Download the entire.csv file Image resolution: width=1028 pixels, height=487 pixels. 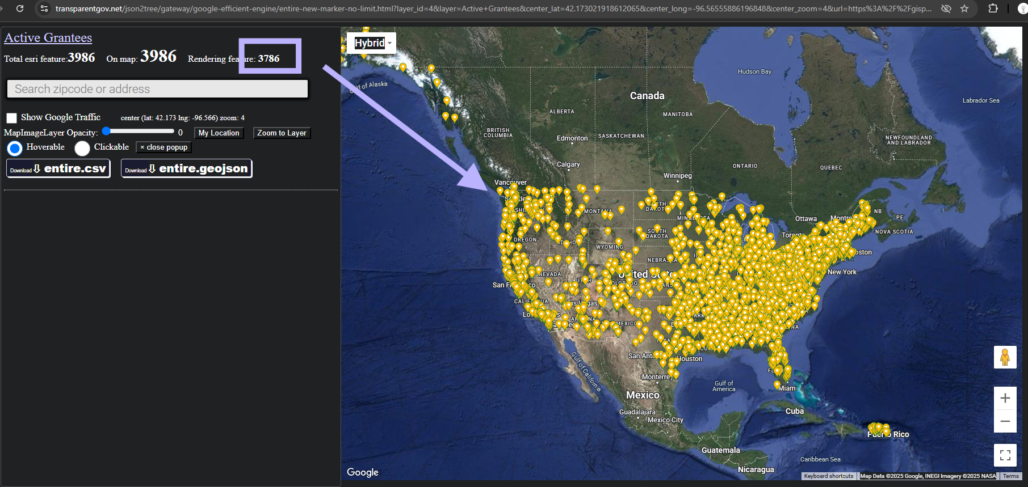(x=58, y=168)
